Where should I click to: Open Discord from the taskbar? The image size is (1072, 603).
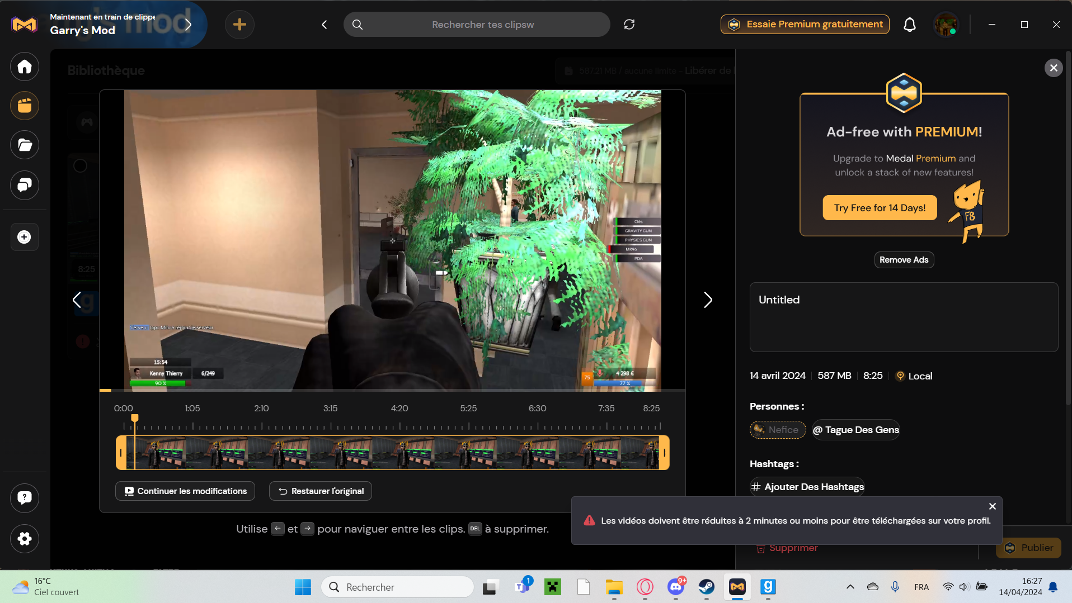pyautogui.click(x=675, y=587)
